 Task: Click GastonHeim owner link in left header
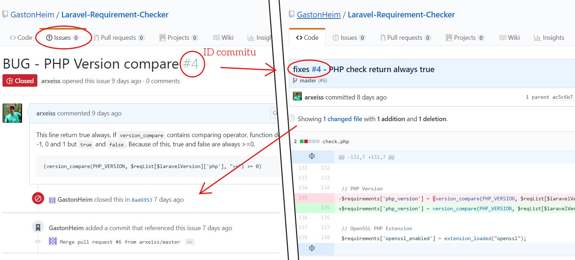point(32,15)
